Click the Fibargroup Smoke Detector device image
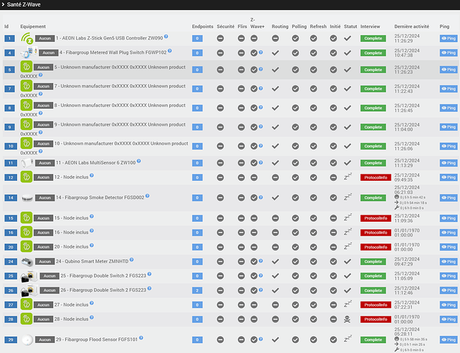The height and width of the screenshot is (353, 460). coord(27,198)
